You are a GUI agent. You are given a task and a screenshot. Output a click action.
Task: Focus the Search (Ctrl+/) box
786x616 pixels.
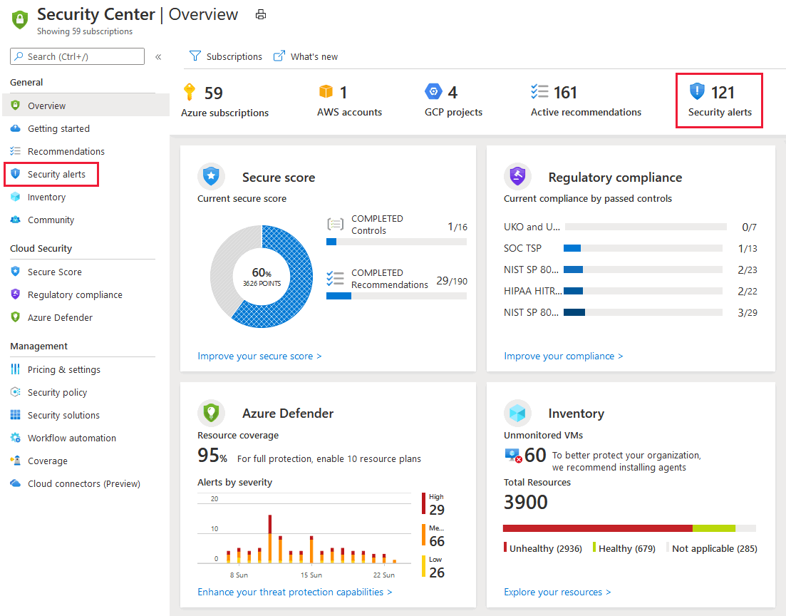click(x=77, y=56)
